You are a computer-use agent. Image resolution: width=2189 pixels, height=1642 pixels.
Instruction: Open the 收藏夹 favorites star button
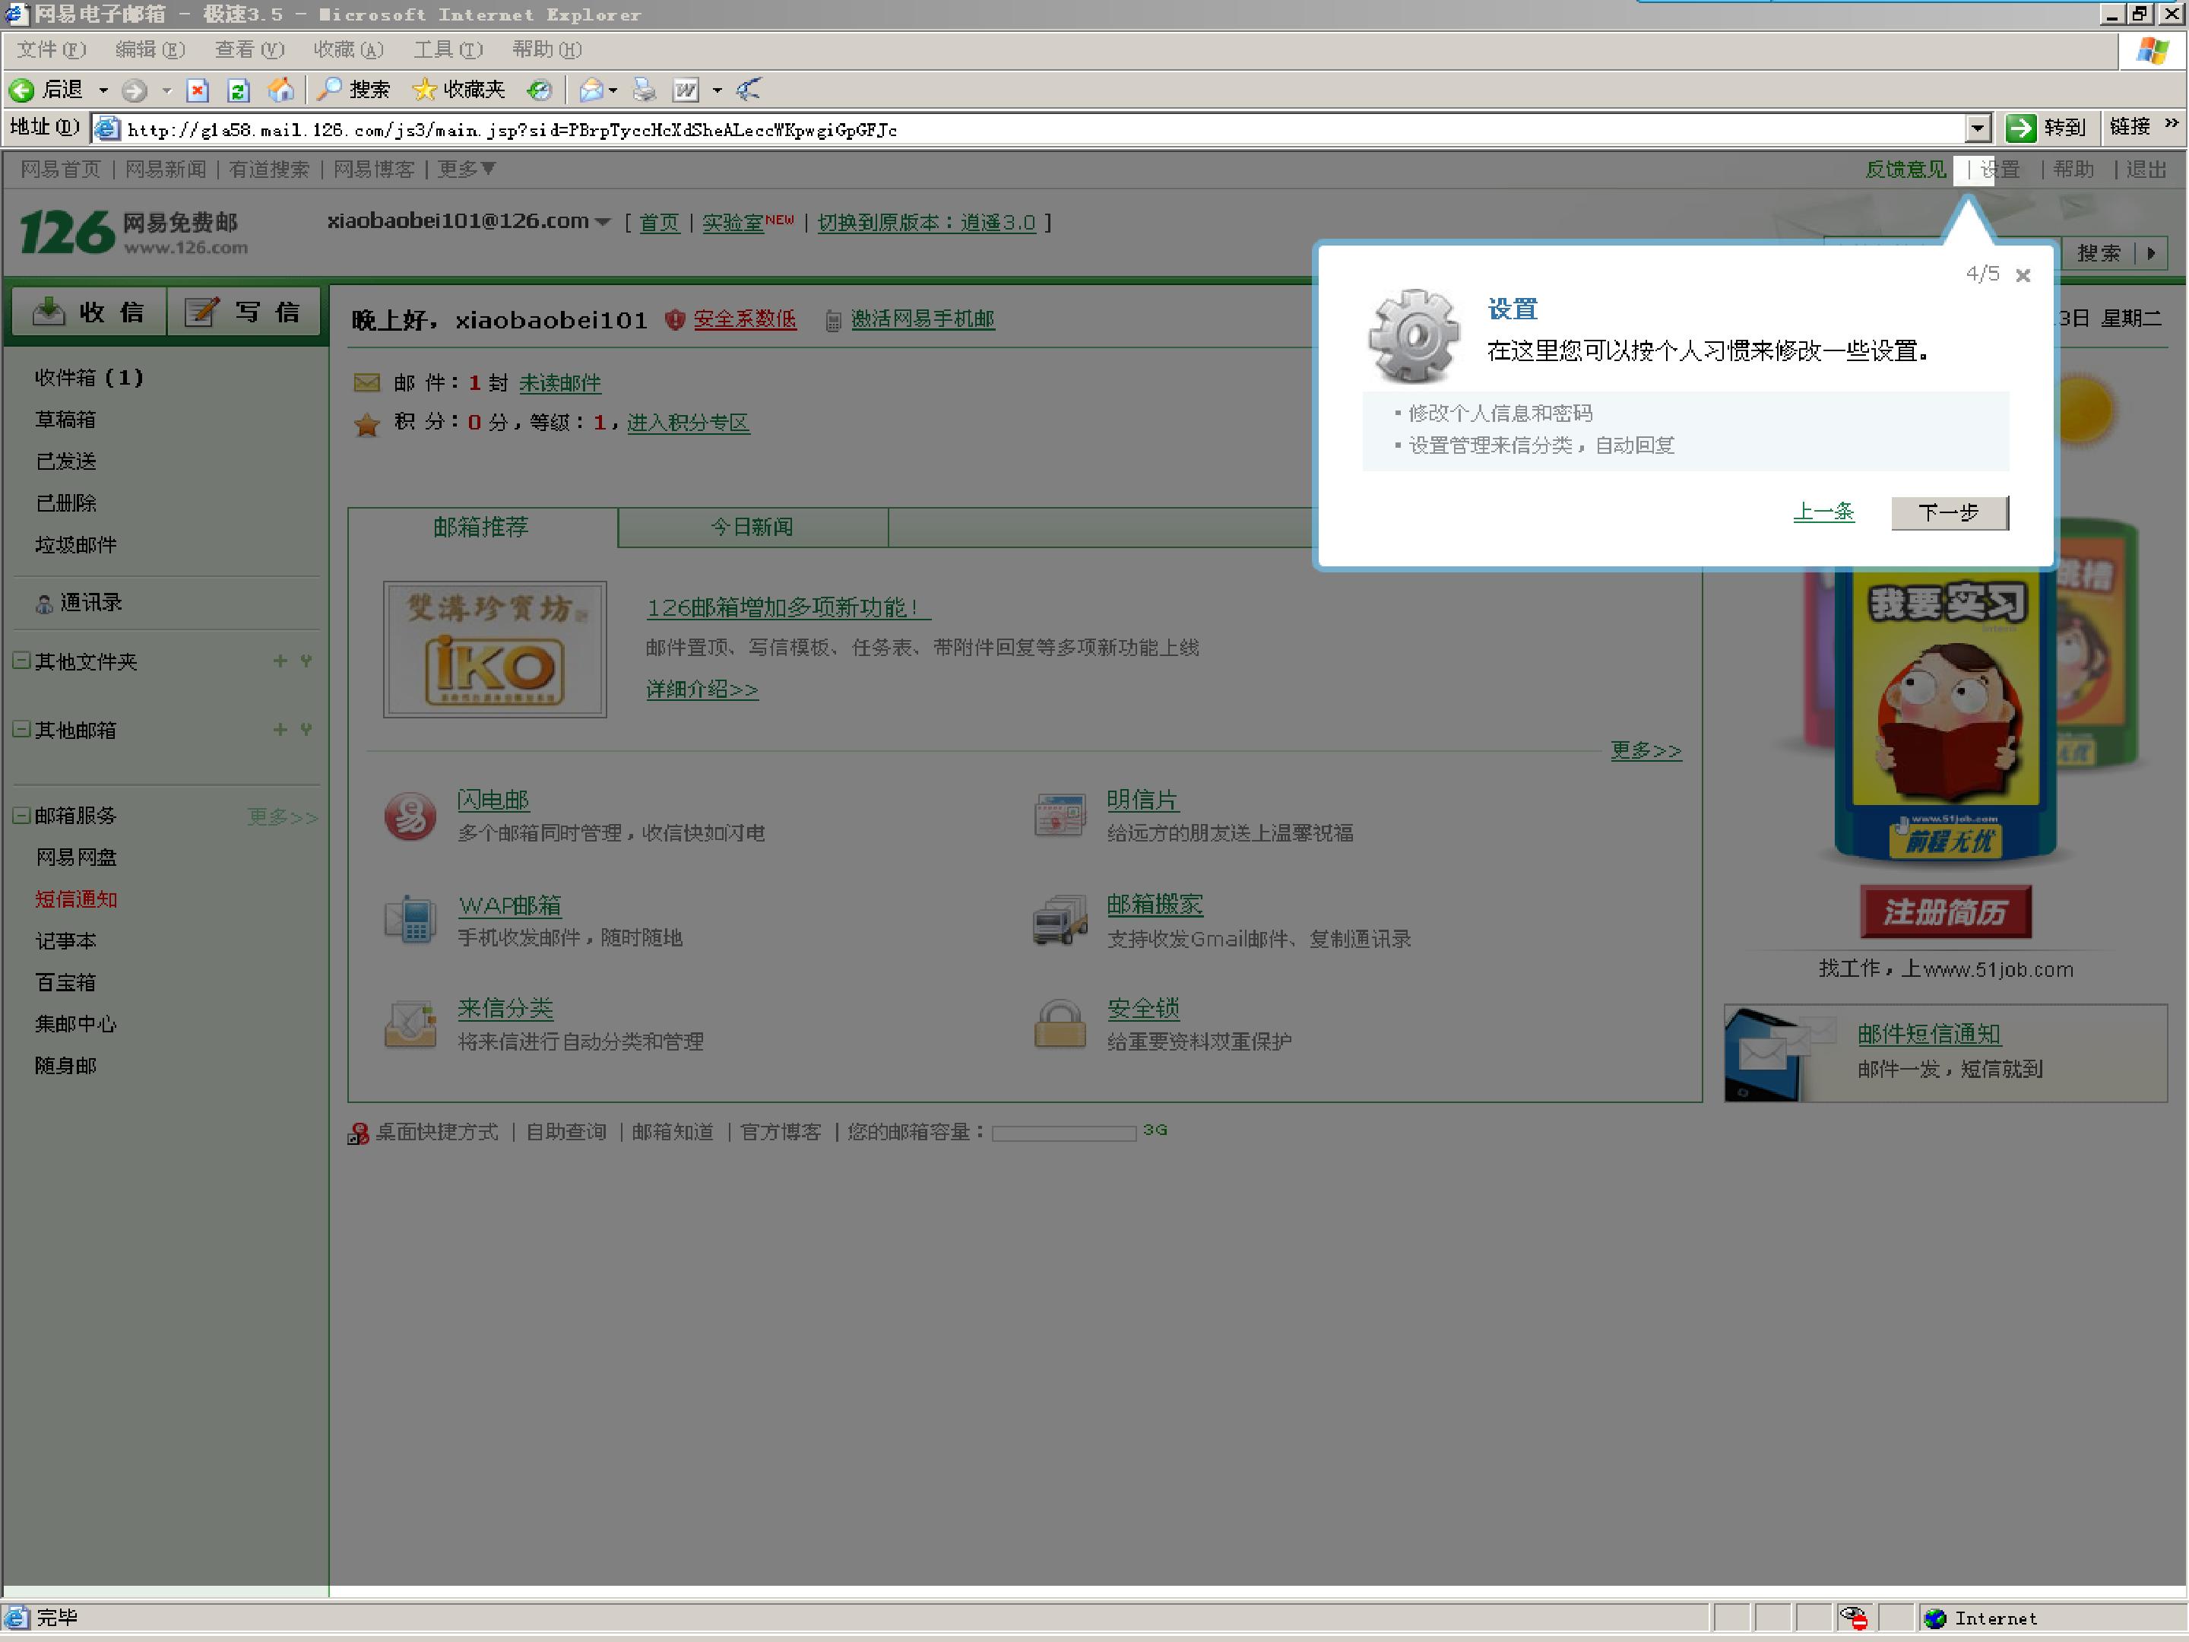[458, 90]
